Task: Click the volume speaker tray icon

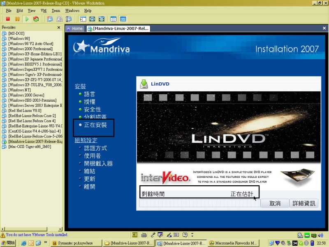Action: 320,235
